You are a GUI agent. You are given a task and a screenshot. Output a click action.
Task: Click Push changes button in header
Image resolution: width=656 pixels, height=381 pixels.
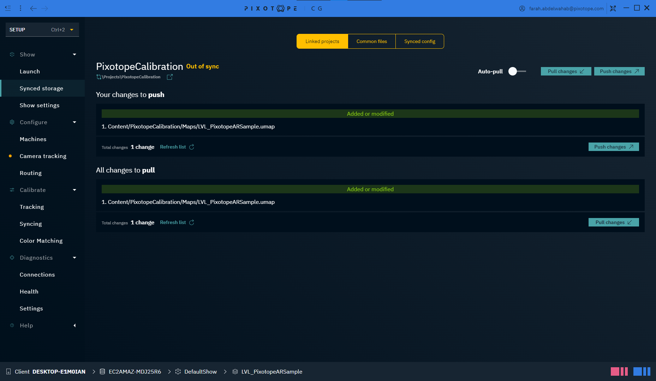tap(619, 71)
